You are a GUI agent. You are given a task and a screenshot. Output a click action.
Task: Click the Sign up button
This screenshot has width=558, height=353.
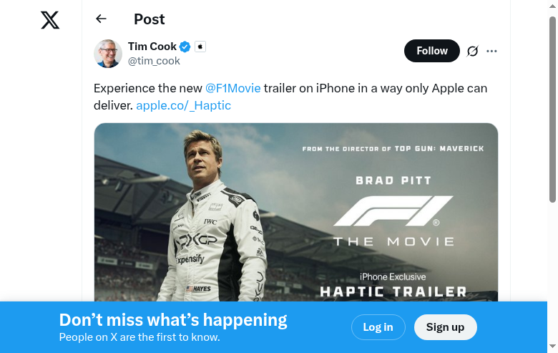point(445,327)
